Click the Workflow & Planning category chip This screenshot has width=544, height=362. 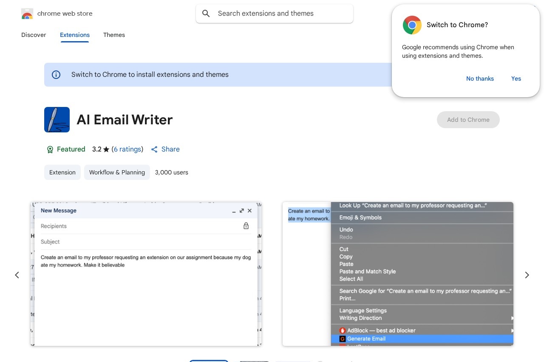click(x=117, y=172)
